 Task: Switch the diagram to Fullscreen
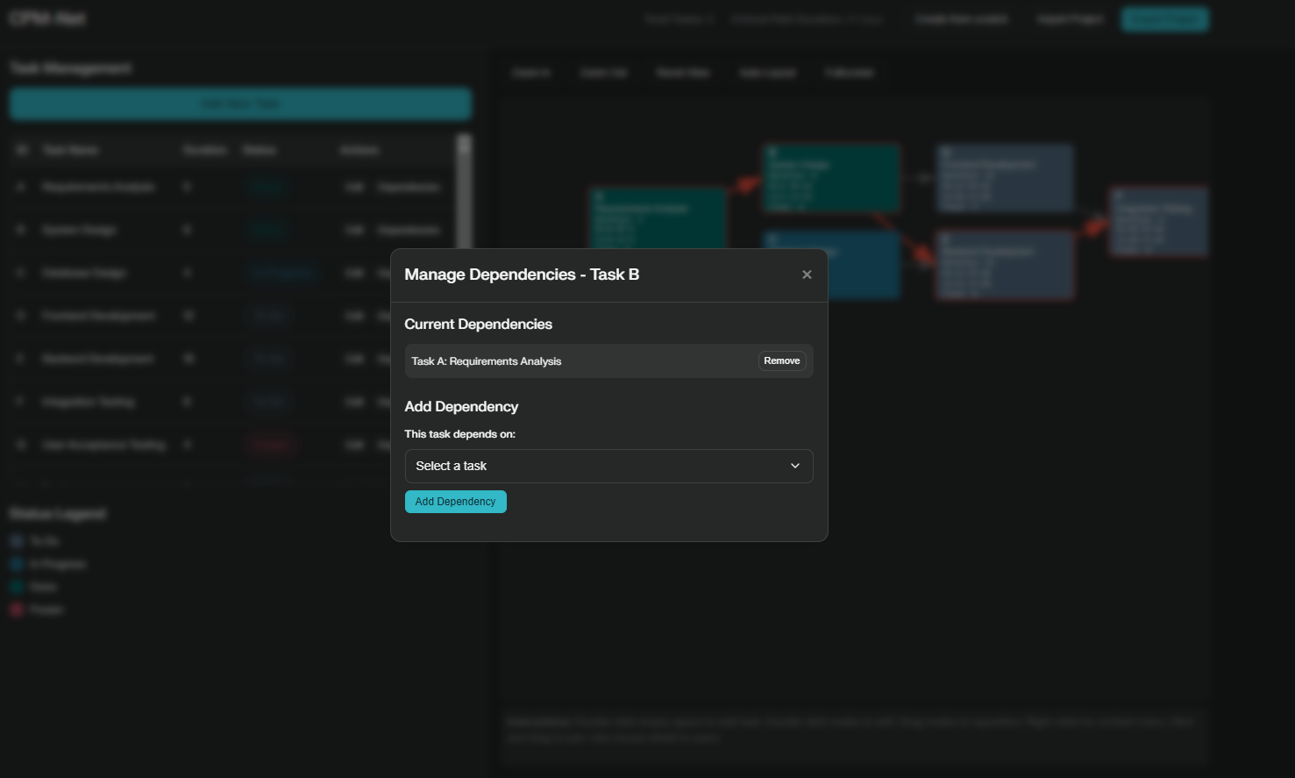(849, 73)
